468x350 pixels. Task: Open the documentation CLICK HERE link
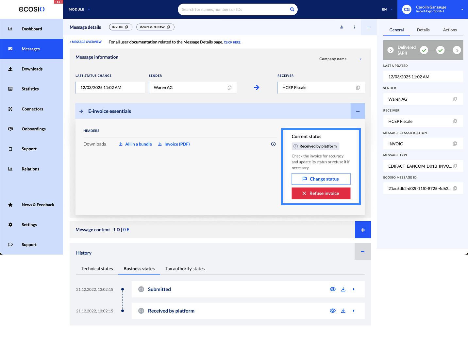[x=232, y=42]
